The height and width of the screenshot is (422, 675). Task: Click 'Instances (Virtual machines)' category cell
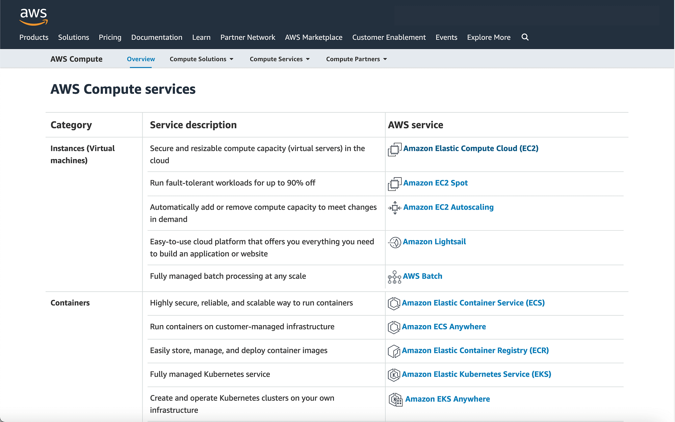tap(82, 154)
